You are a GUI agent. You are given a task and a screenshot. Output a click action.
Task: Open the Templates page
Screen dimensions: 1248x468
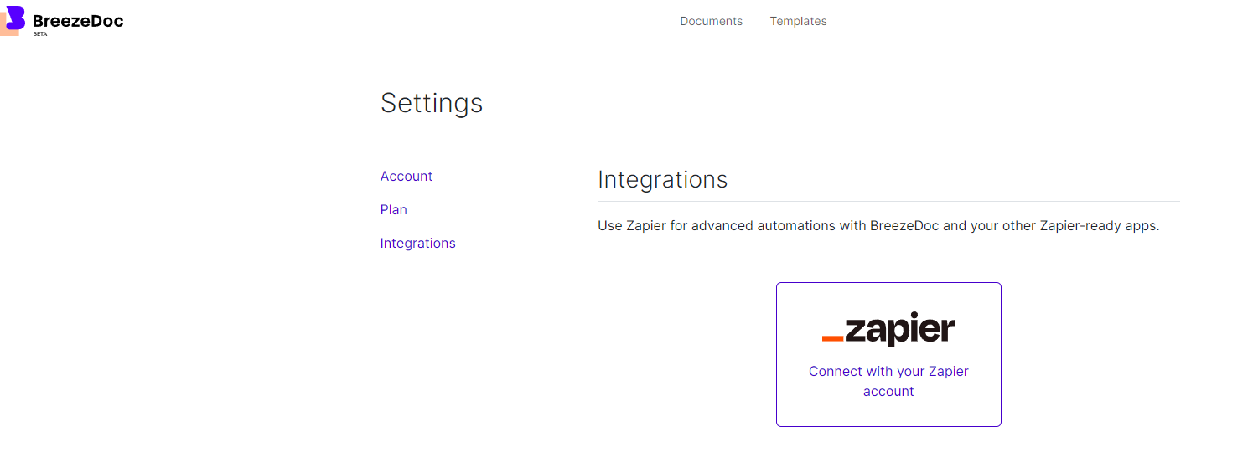pos(798,21)
